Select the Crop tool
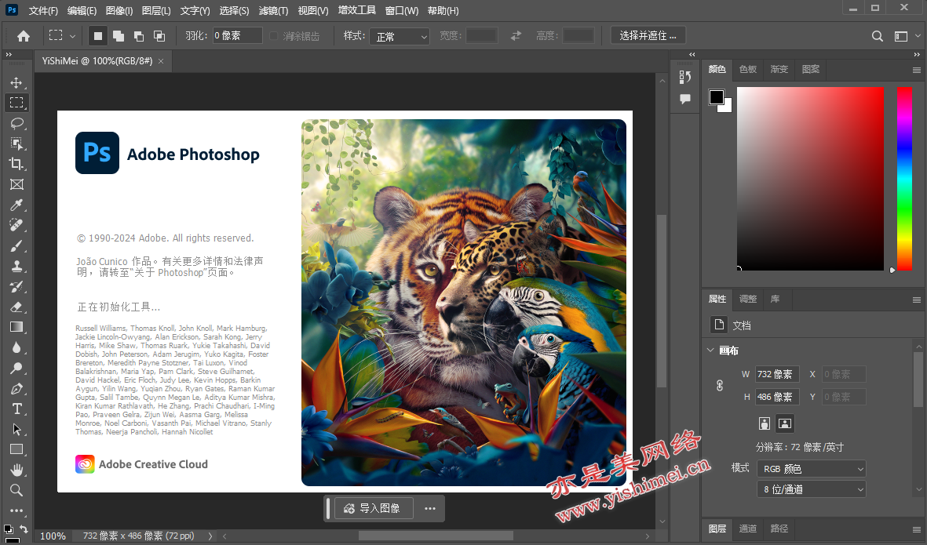The height and width of the screenshot is (545, 927). pyautogui.click(x=16, y=164)
